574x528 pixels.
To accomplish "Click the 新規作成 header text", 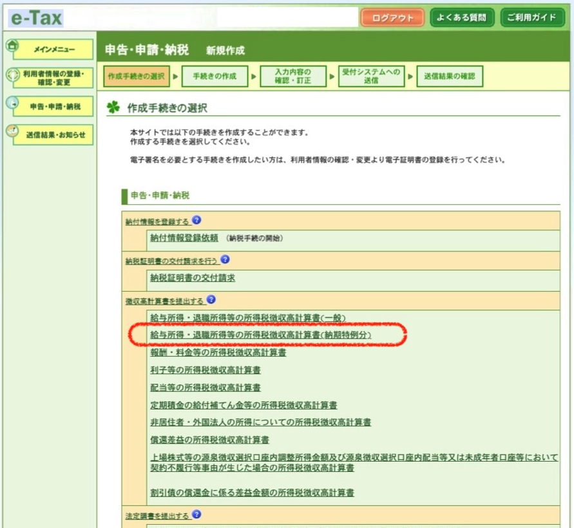I will tap(225, 50).
